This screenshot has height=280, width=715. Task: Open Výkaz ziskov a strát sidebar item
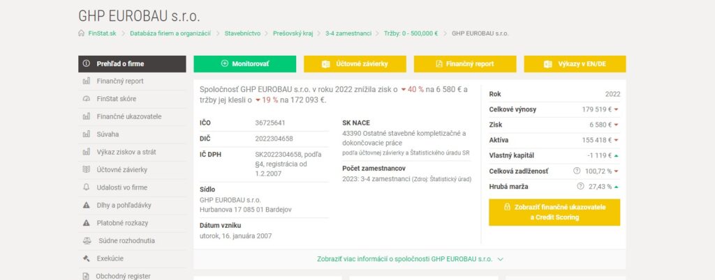tap(132, 153)
